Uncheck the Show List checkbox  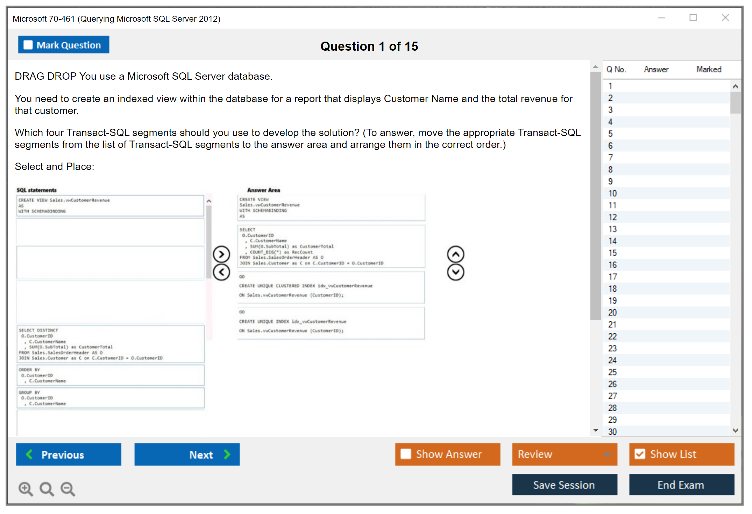pyautogui.click(x=640, y=454)
